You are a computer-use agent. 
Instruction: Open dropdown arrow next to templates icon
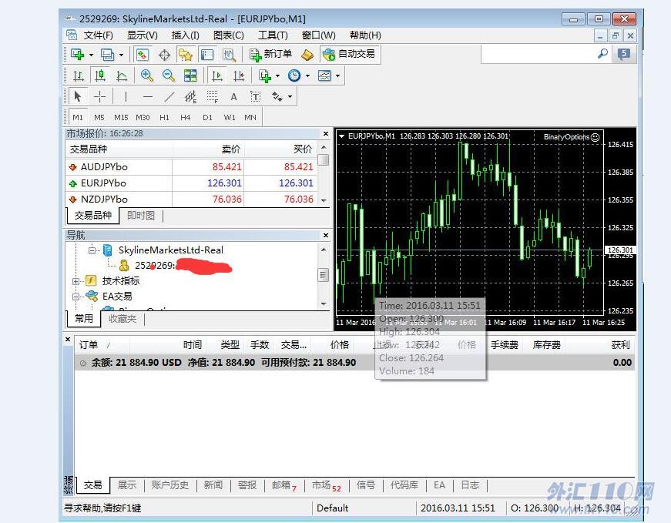337,76
